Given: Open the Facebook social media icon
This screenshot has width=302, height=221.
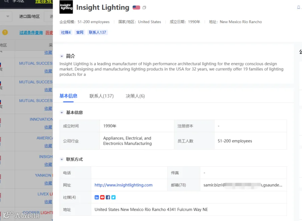Looking at the screenshot, I should [x=108, y=197].
